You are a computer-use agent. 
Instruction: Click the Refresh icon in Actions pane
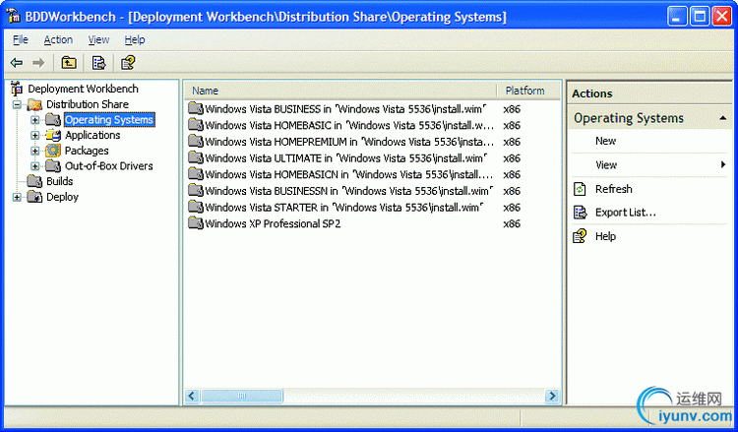coord(580,189)
